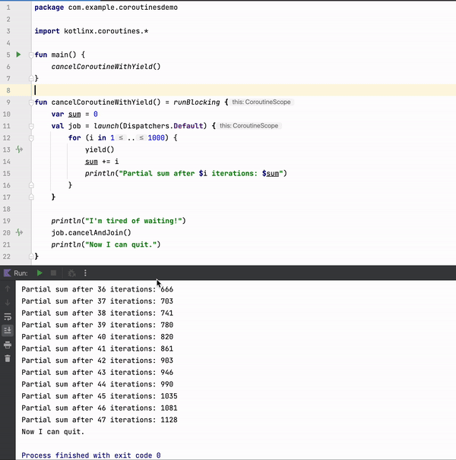
Task: Toggle scroll to end of console output
Action: (x=8, y=330)
